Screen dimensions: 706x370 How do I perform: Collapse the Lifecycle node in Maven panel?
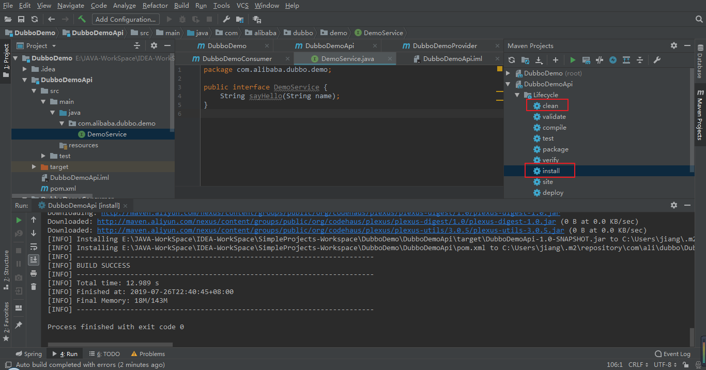tap(517, 95)
